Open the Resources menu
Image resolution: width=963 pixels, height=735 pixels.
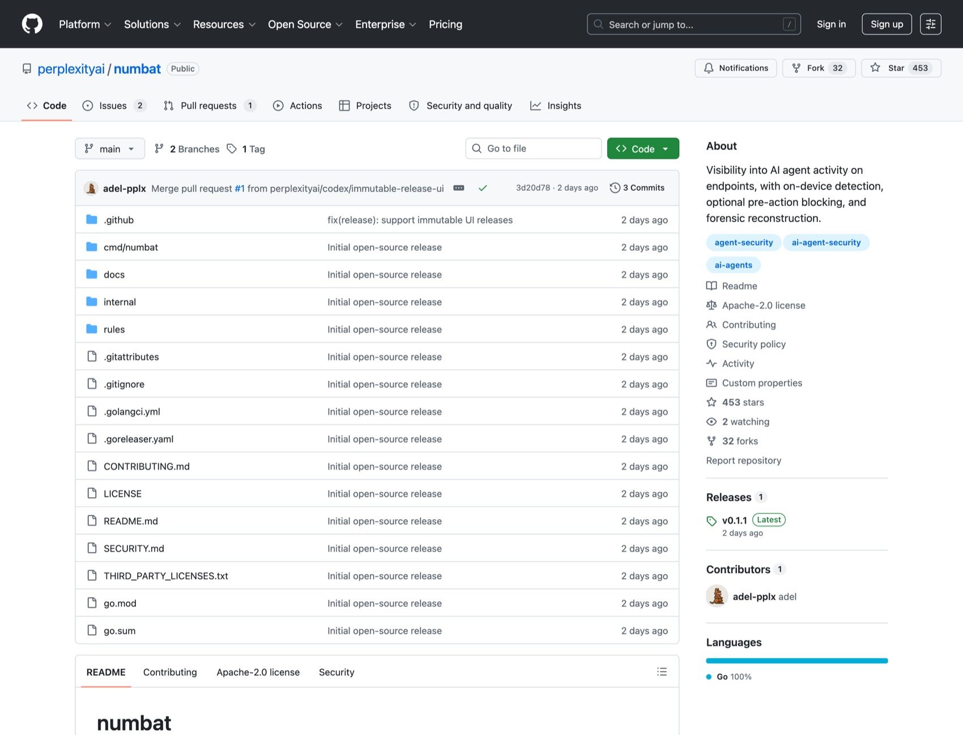pos(224,24)
